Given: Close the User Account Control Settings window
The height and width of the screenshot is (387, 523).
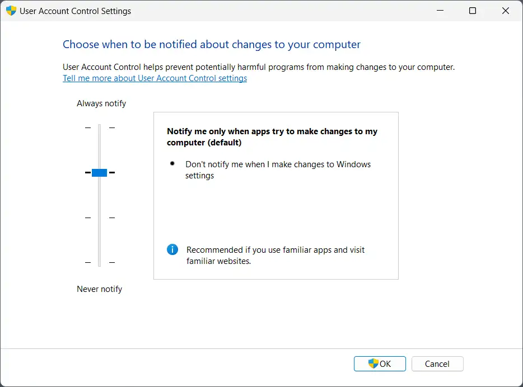Looking at the screenshot, I should pos(505,11).
